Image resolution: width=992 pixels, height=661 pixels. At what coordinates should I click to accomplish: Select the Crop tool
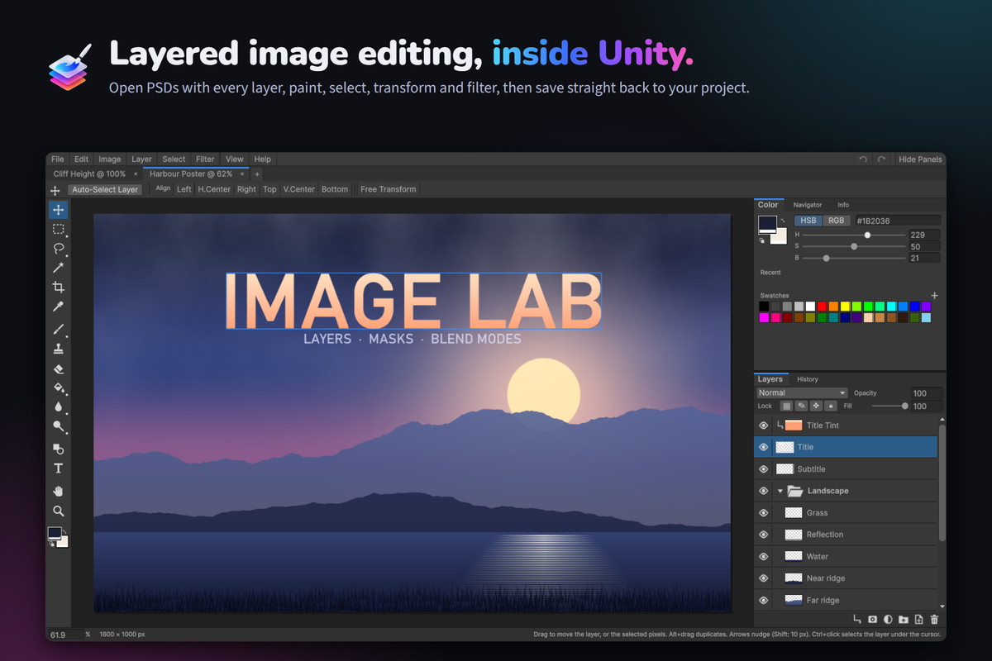coord(59,287)
